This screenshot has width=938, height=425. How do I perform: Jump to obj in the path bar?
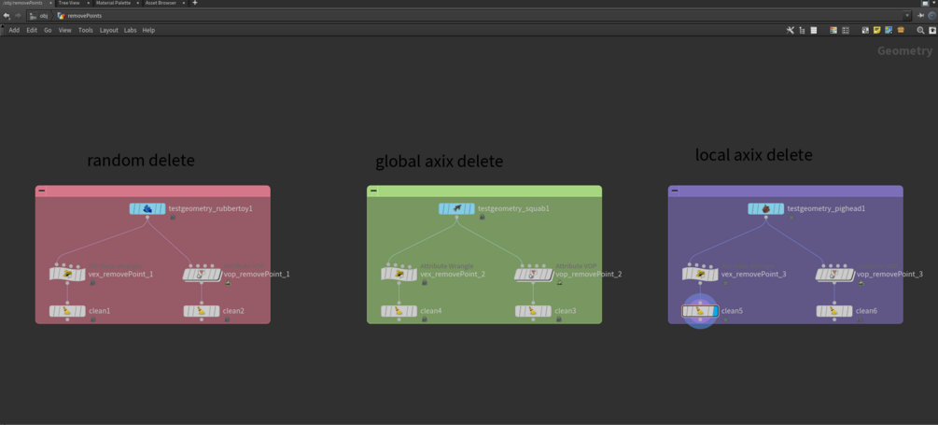pos(39,16)
